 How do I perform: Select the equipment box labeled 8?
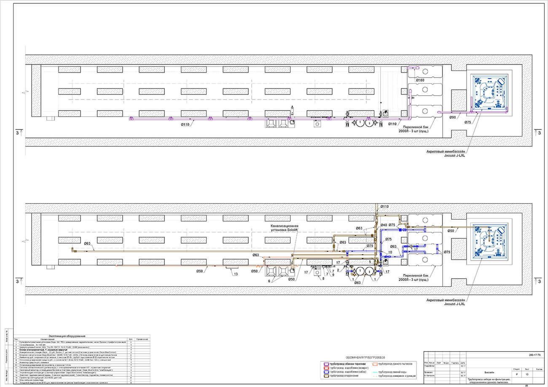(317, 272)
